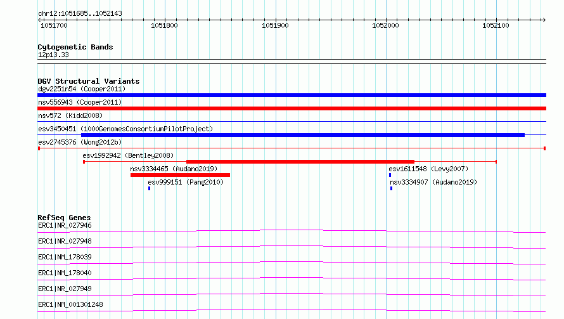Click the ruler's right end arrow
Screen dimensions: 564x319
click(544, 20)
